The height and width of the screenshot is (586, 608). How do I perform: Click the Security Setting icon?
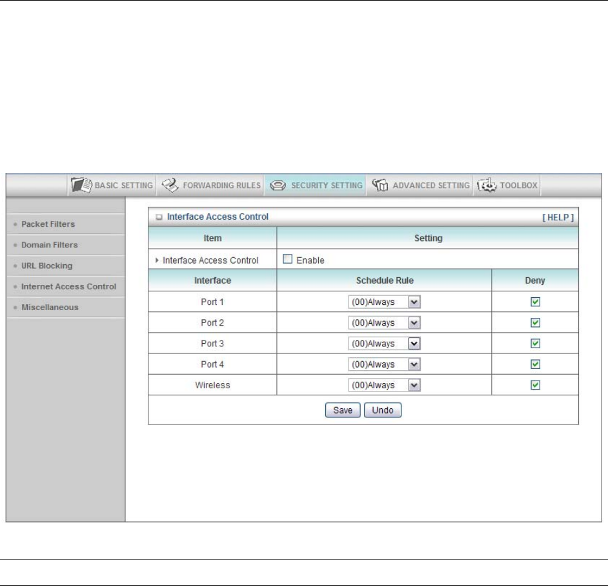click(x=276, y=185)
